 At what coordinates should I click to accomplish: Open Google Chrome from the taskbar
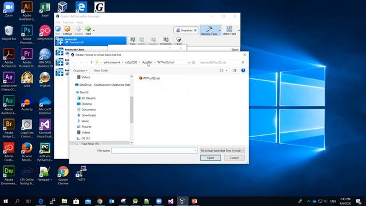[100, 201]
